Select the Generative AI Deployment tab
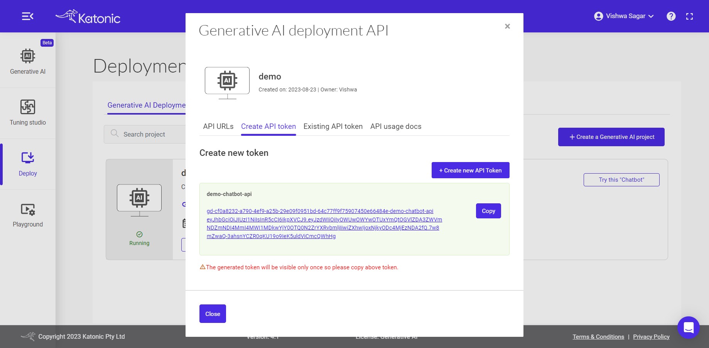The width and height of the screenshot is (709, 348). (x=146, y=105)
